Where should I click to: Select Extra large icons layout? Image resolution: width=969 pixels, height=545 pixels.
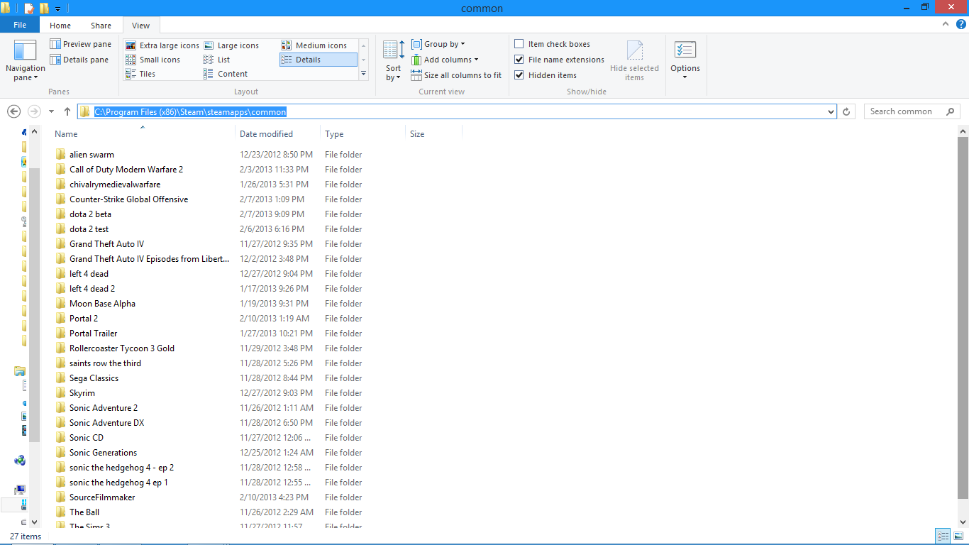[x=162, y=45]
